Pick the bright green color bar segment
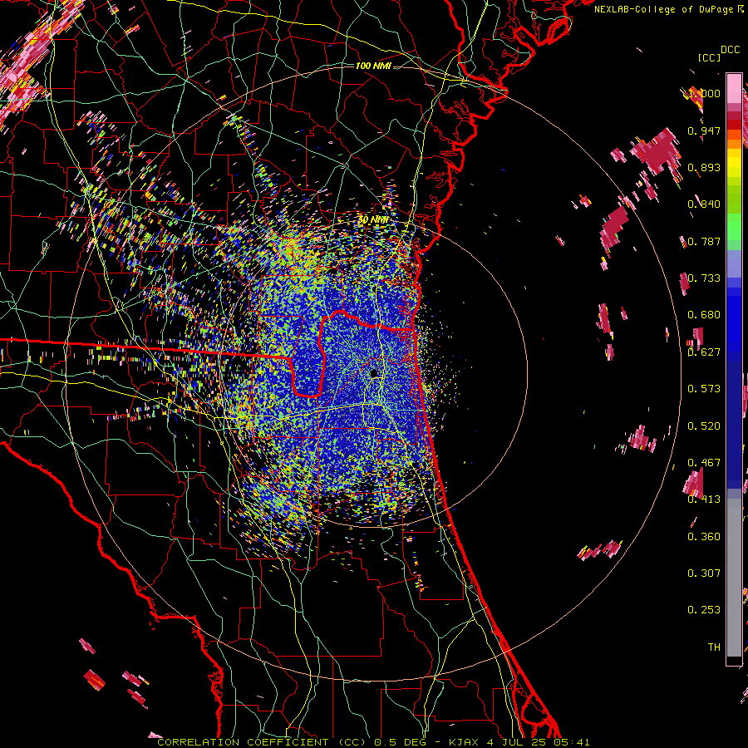This screenshot has height=748, width=748. pyautogui.click(x=734, y=227)
